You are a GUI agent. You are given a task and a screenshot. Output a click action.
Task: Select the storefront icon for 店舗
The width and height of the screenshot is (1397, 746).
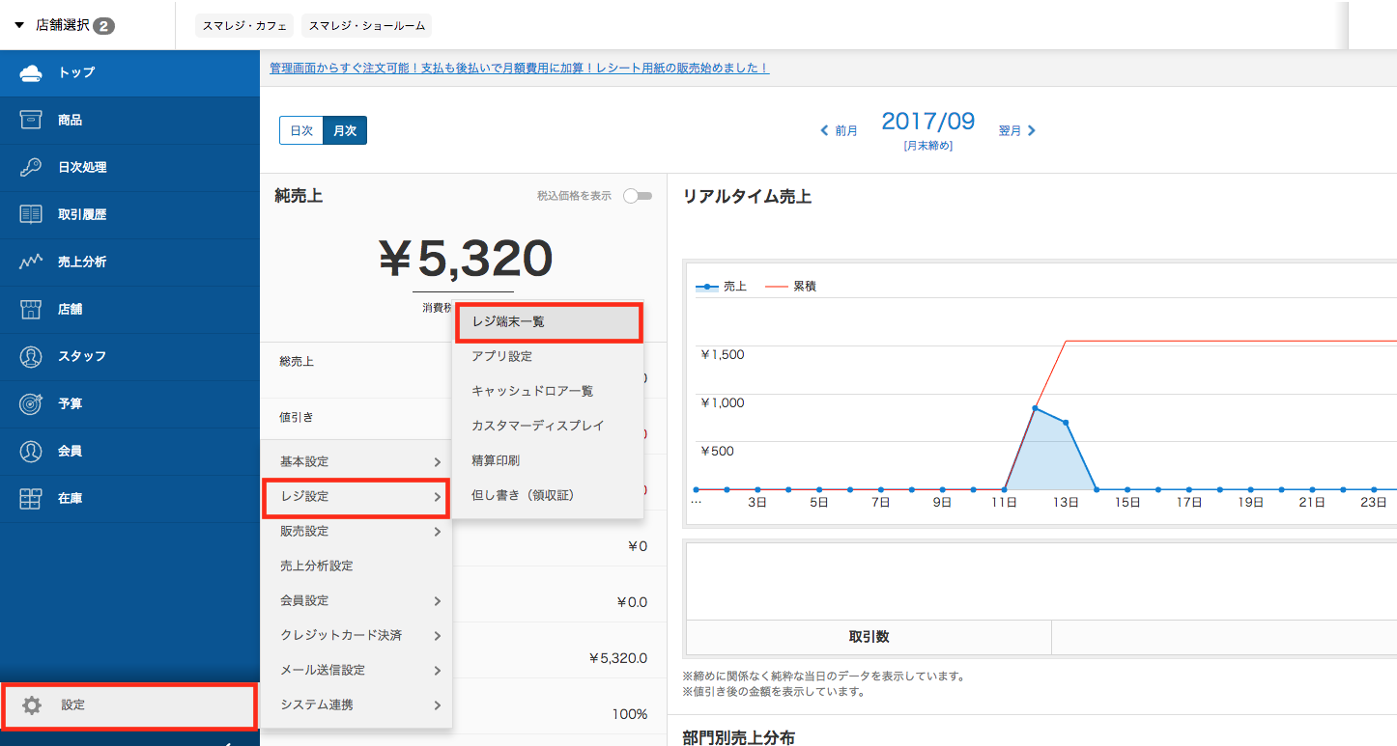31,309
